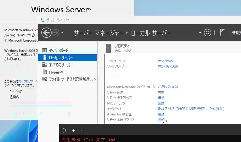Image resolution: width=241 pixels, height=142 pixels.
Task: Click the イーサネット label text
Action: [114, 109]
